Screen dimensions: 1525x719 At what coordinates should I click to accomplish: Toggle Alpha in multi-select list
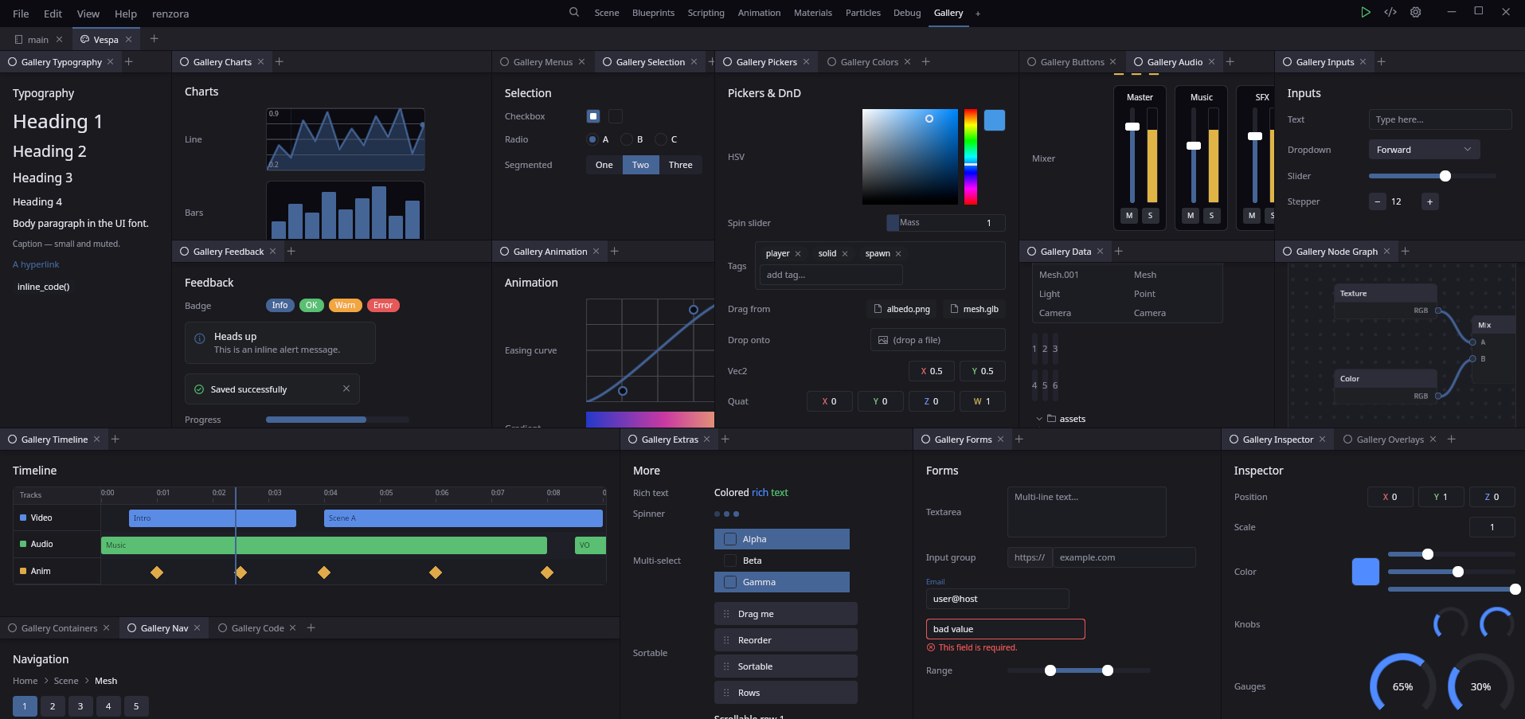click(x=782, y=539)
